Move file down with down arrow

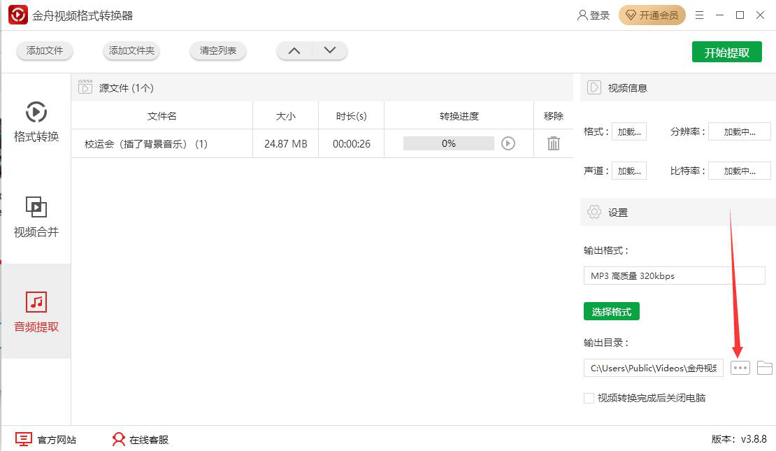pyautogui.click(x=330, y=50)
